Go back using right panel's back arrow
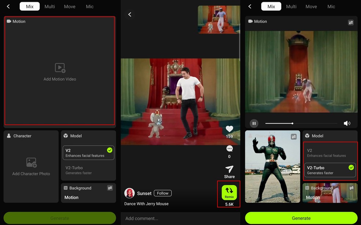Viewport: 361px width, 225px height. (250, 7)
